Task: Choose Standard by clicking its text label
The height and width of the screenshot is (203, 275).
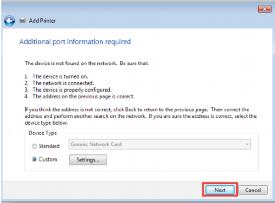Action: [x=49, y=146]
